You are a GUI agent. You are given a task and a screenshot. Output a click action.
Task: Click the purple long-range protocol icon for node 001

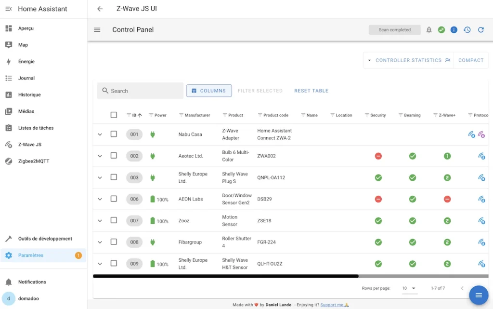tap(481, 134)
